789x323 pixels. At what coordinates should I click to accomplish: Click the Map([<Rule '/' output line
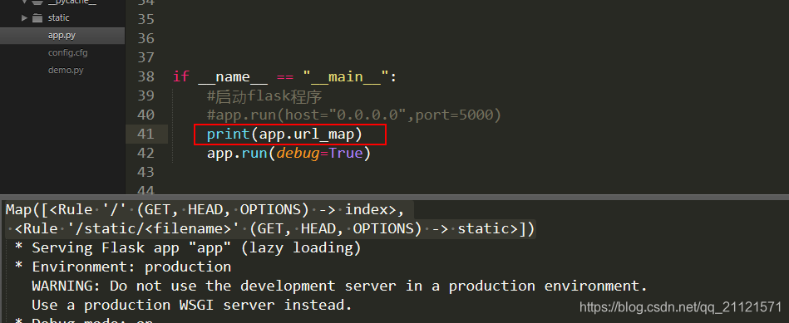pos(205,209)
